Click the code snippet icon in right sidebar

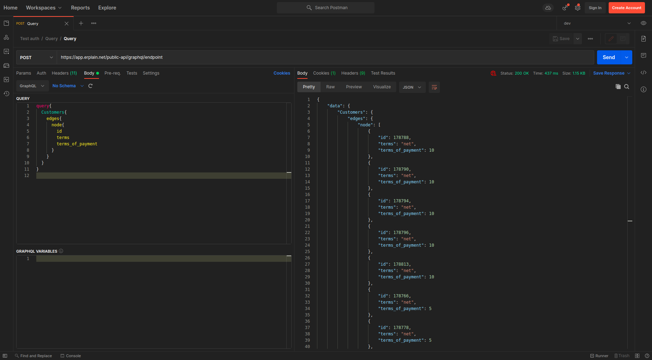coord(644,73)
